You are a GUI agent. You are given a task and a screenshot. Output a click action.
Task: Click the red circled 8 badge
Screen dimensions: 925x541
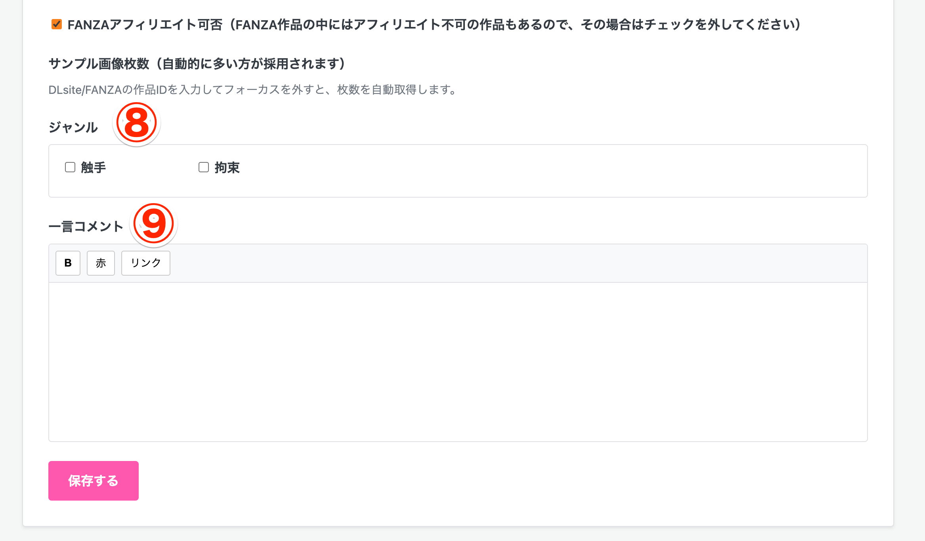(x=136, y=123)
